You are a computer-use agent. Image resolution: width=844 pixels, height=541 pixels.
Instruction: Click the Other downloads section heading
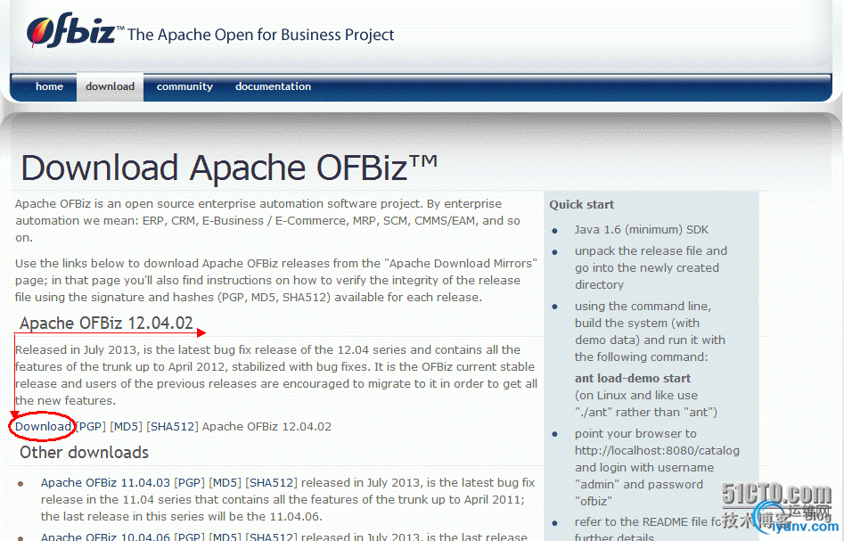point(84,452)
